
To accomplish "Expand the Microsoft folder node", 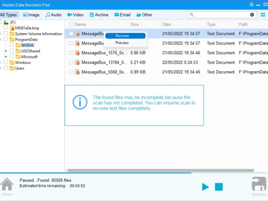I will click(6, 57).
